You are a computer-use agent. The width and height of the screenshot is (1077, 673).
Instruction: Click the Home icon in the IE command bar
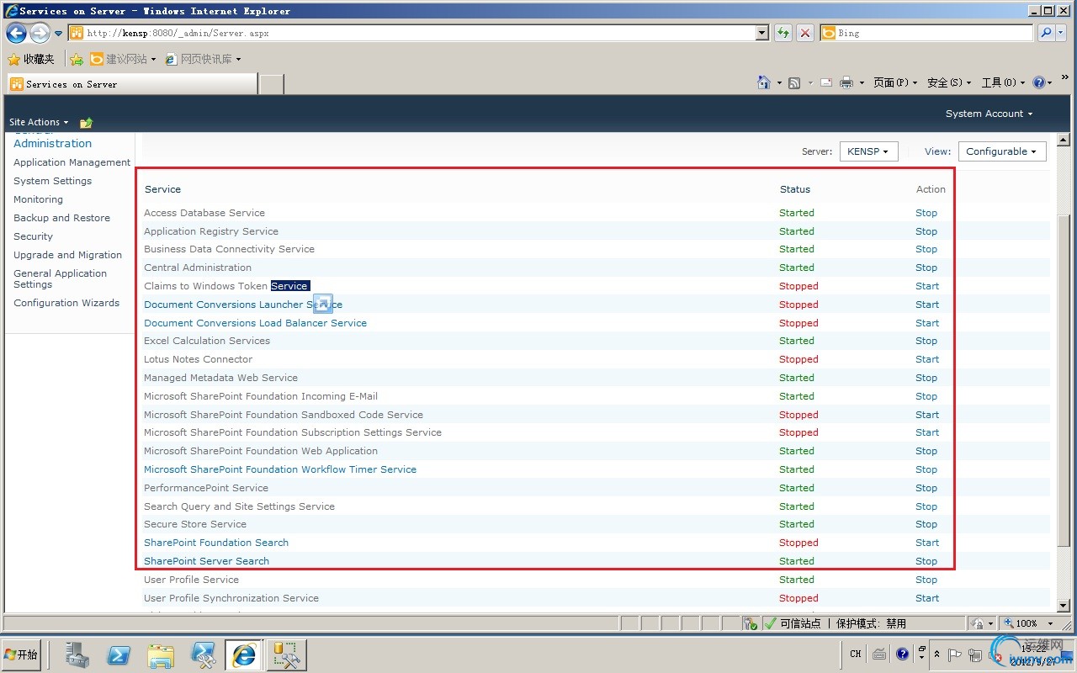tap(764, 82)
